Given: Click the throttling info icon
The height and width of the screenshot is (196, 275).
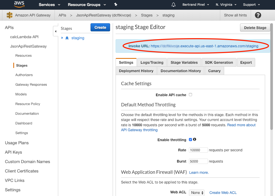Looking at the screenshot, I should click(195, 140).
